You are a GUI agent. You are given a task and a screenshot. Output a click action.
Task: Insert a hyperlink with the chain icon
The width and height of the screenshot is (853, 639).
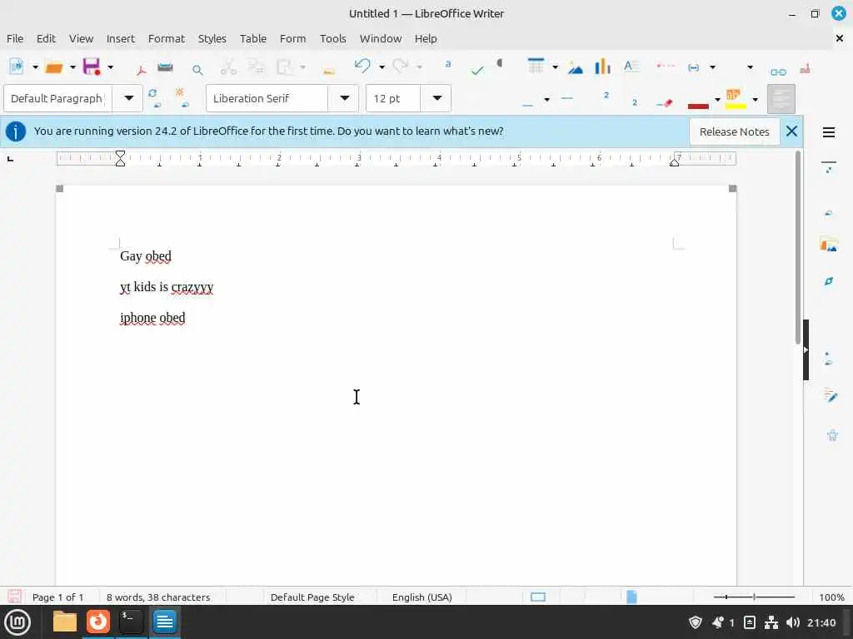(x=778, y=72)
